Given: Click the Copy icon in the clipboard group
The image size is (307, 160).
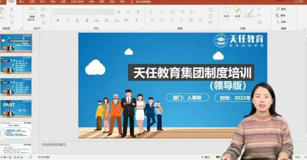Looking at the screenshot, I should (x=11, y=16).
